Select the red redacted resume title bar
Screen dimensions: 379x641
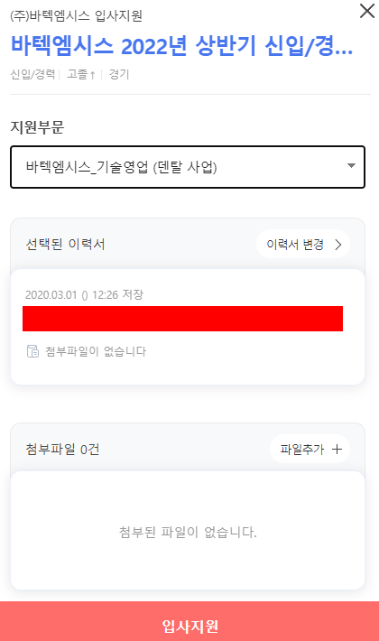(182, 319)
